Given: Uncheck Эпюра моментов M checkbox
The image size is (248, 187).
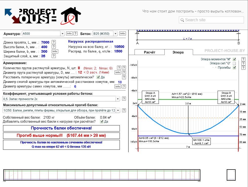Looking at the screenshot, I should 234,59.
